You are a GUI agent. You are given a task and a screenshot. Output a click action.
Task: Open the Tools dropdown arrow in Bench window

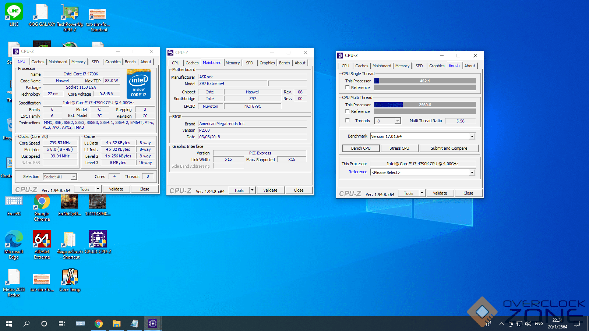coord(422,193)
